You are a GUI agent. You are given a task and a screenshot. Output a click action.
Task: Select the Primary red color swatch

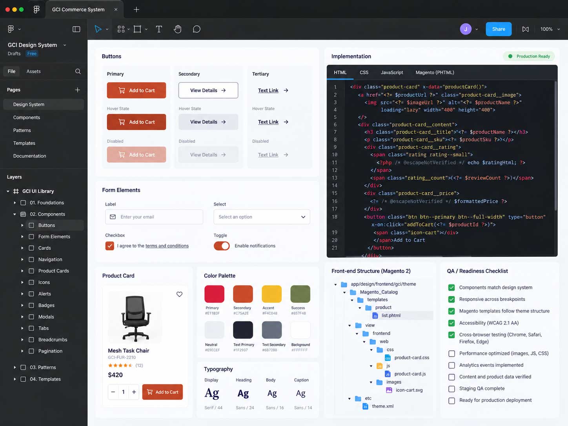tap(215, 294)
